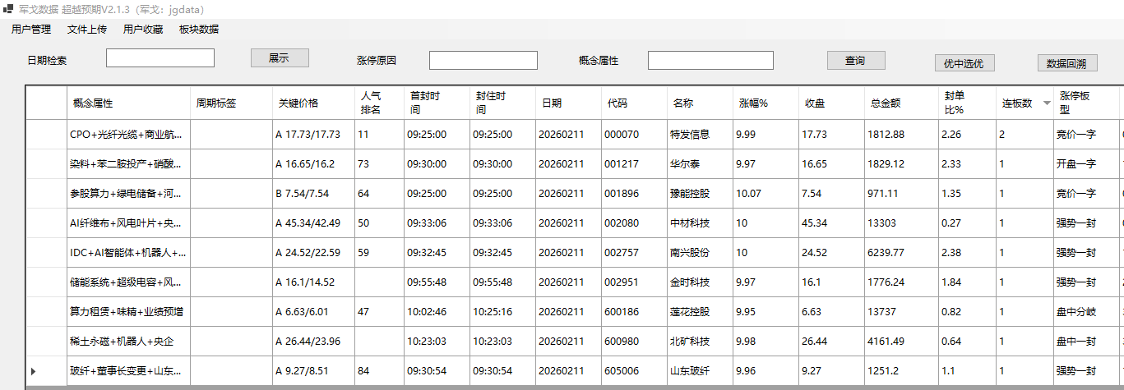Focus the 日期检索 input field
Image resolution: width=1124 pixels, height=390 pixels.
(x=160, y=58)
